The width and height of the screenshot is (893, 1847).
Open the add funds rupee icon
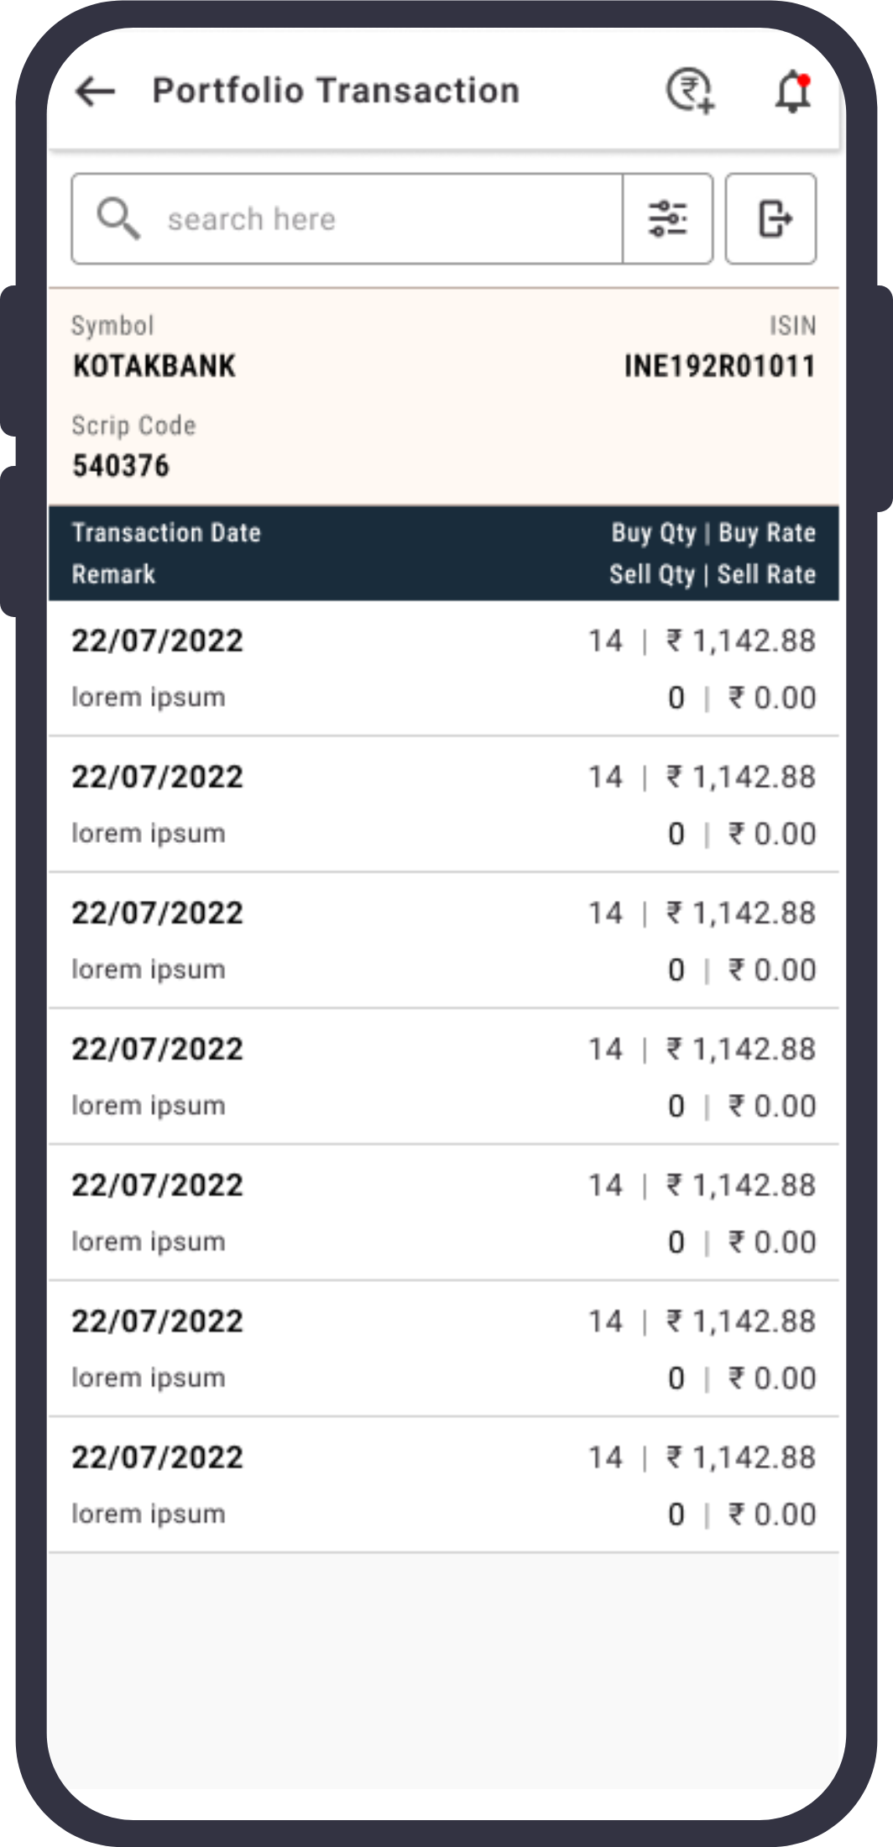691,91
